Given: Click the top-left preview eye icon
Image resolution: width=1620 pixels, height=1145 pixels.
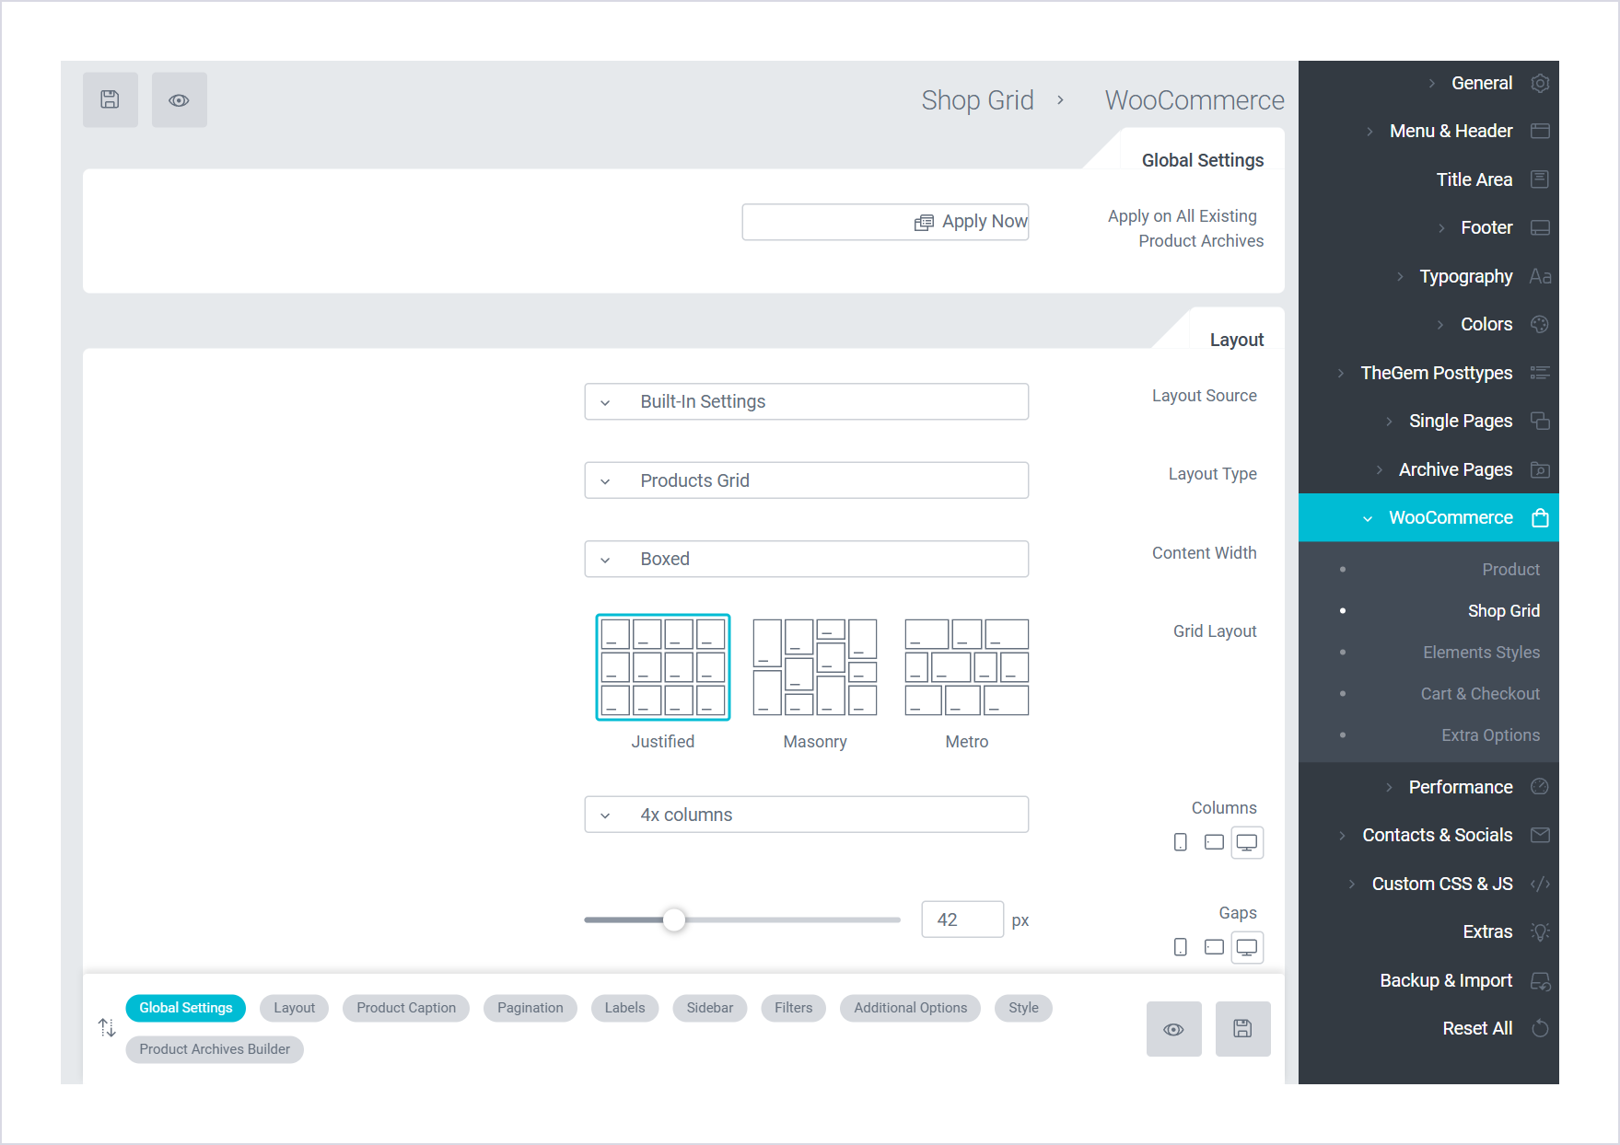Looking at the screenshot, I should coord(180,99).
